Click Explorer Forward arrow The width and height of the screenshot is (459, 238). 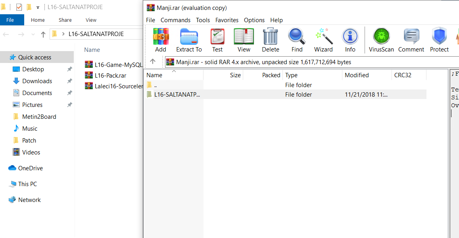pyautogui.click(x=21, y=34)
